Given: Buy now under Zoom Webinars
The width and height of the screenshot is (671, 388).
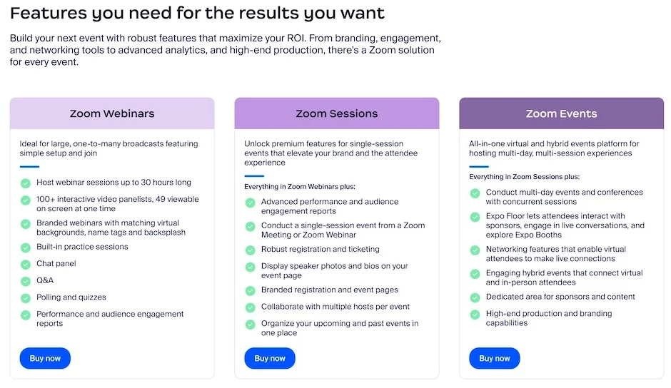Looking at the screenshot, I should tap(45, 358).
